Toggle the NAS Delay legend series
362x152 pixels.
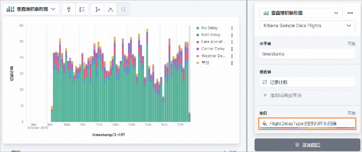211,35
